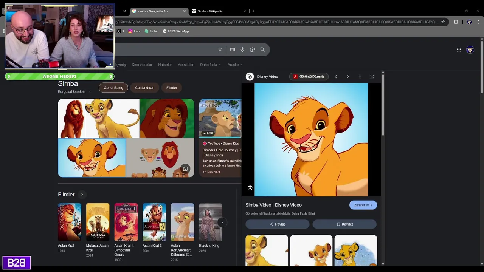Screen dimensions: 484x272
Task: Open Aslan Kral II: Simba'nın Onuru poster
Action: (126, 222)
